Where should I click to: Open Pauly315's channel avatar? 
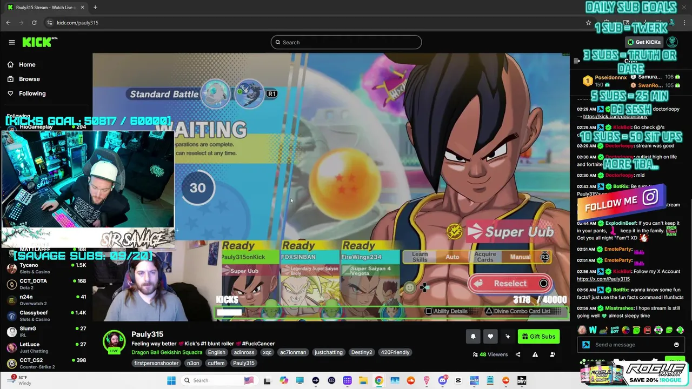pyautogui.click(x=114, y=341)
